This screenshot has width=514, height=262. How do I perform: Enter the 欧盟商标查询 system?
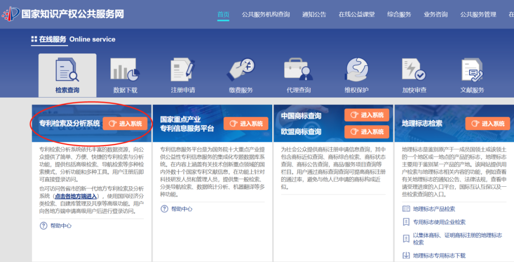point(366,131)
